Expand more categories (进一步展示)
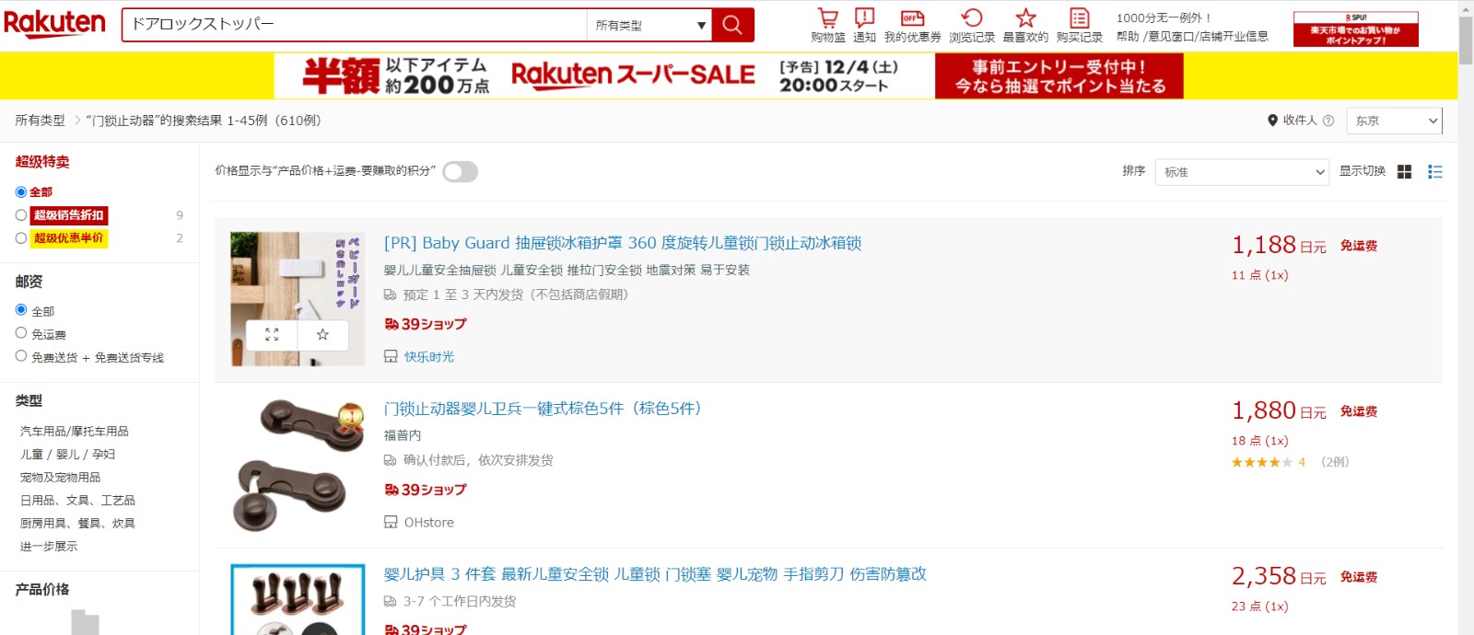The image size is (1474, 635). [49, 547]
